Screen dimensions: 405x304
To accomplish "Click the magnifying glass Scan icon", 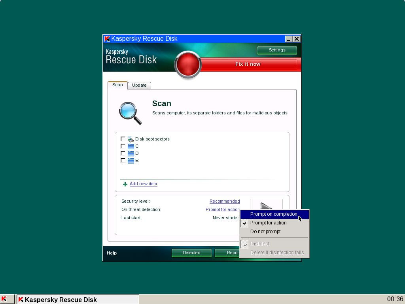I will click(x=130, y=113).
